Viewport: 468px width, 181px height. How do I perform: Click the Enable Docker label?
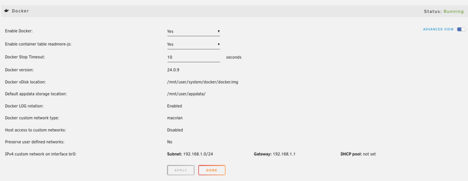[19, 31]
